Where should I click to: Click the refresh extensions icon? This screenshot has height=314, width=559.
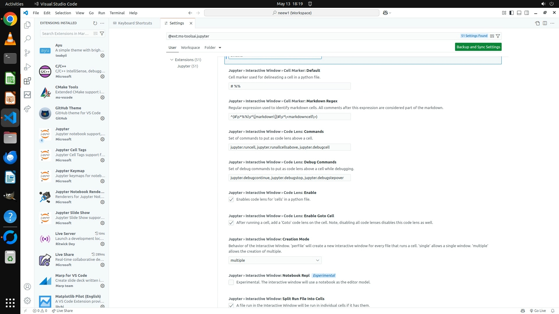(95, 23)
